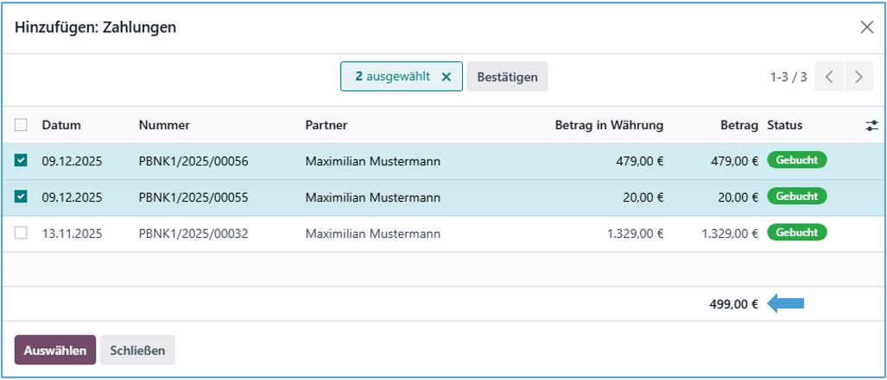Sort by the Datum column header
887x380 pixels.
(x=61, y=126)
